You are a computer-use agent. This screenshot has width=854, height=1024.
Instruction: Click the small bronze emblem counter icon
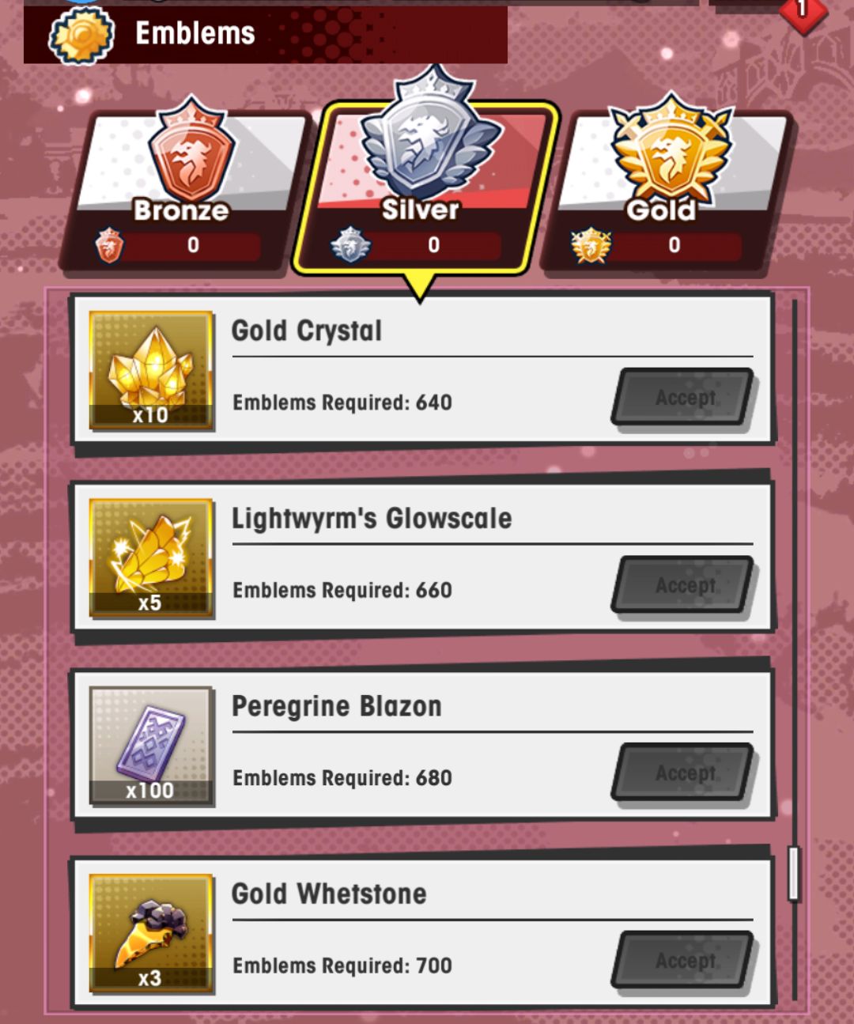pos(109,245)
